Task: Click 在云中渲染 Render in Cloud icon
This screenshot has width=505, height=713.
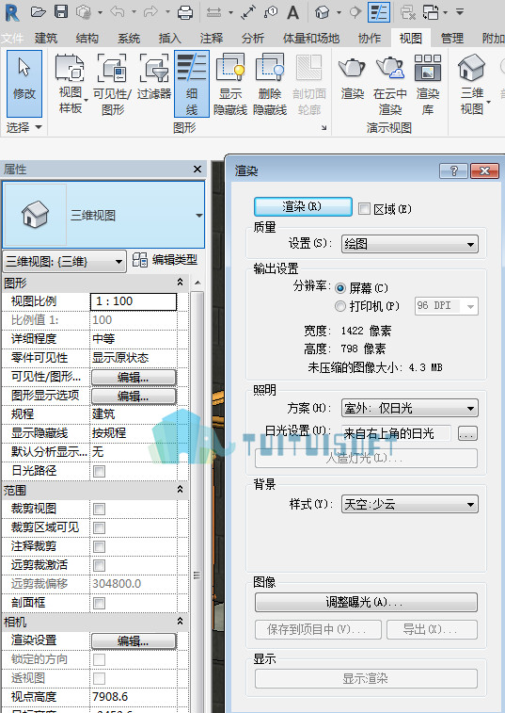Action: click(390, 84)
